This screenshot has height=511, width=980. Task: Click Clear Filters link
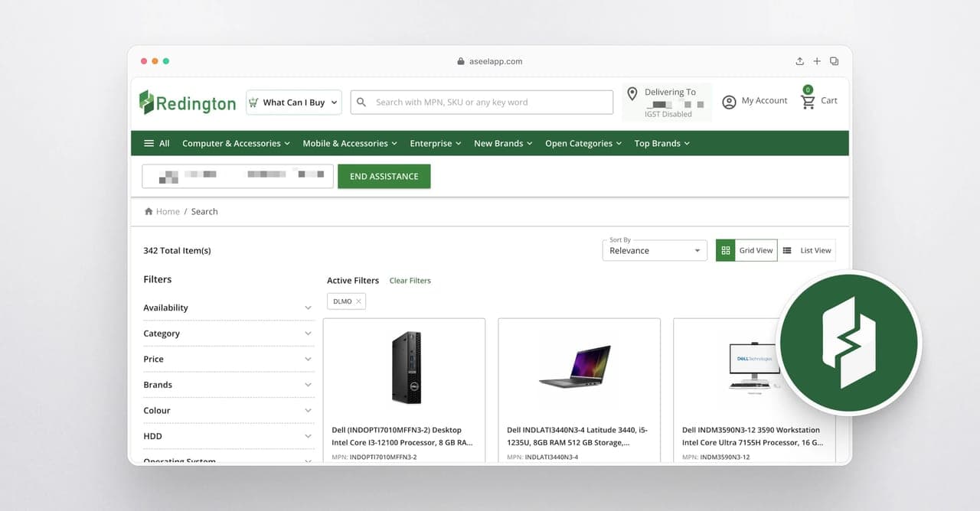click(410, 281)
